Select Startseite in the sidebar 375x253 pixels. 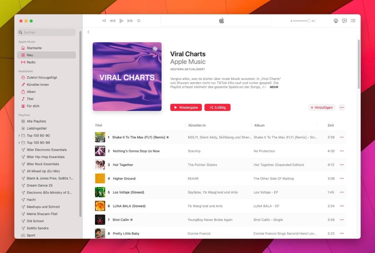pos(34,48)
